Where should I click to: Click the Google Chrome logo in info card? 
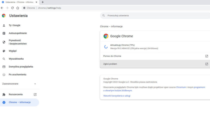[x=106, y=36]
